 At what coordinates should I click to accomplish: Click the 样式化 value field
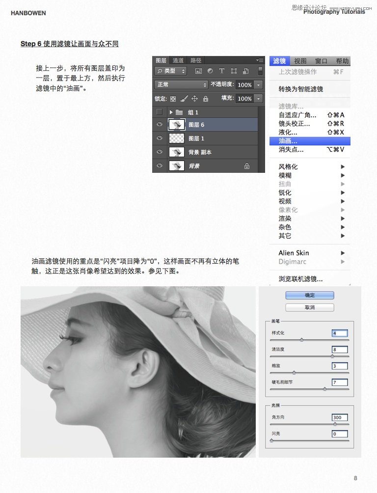(x=340, y=333)
